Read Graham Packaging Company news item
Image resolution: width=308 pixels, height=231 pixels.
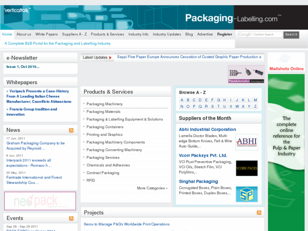click(x=36, y=146)
